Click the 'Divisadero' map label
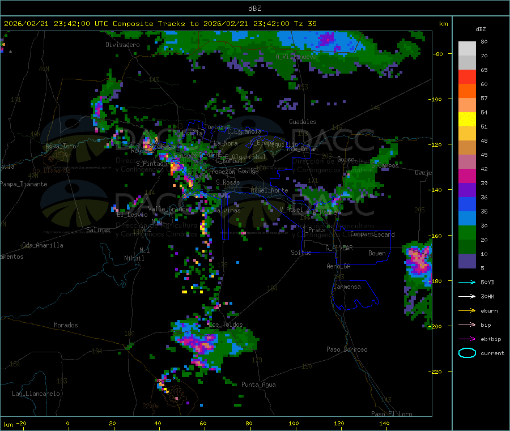This screenshot has height=431, width=510. (122, 45)
